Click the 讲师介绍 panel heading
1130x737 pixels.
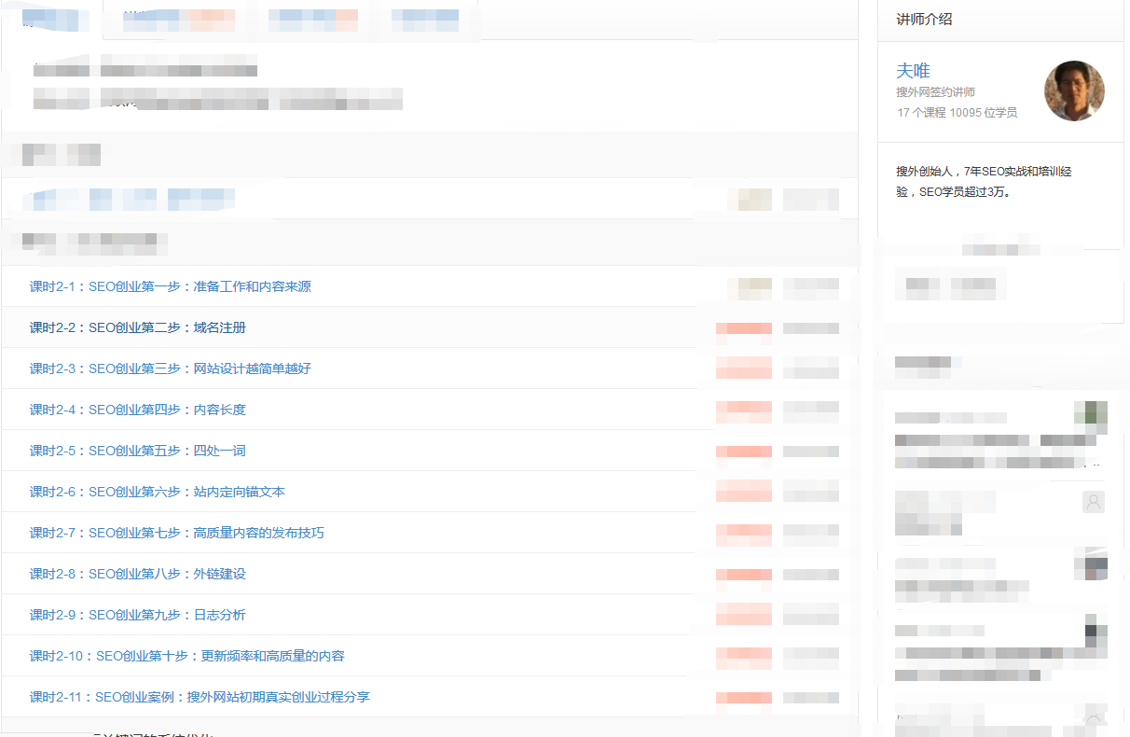924,20
